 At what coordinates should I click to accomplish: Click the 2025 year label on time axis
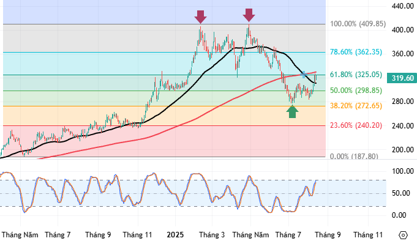pyautogui.click(x=175, y=235)
